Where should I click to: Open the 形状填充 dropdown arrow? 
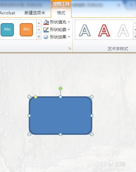pos(69,22)
